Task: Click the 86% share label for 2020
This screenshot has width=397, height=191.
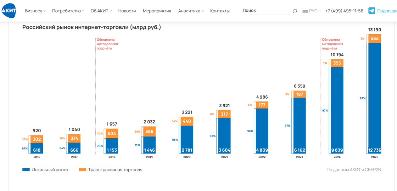Action: coord(175,139)
